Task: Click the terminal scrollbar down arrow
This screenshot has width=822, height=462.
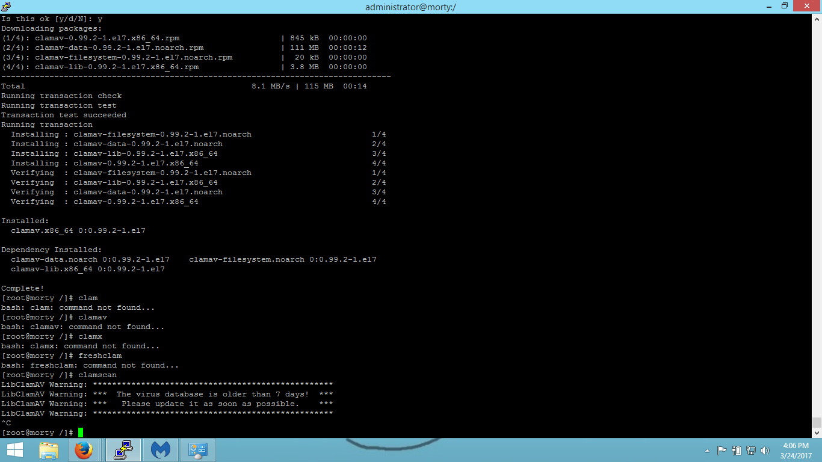Action: pos(817,433)
